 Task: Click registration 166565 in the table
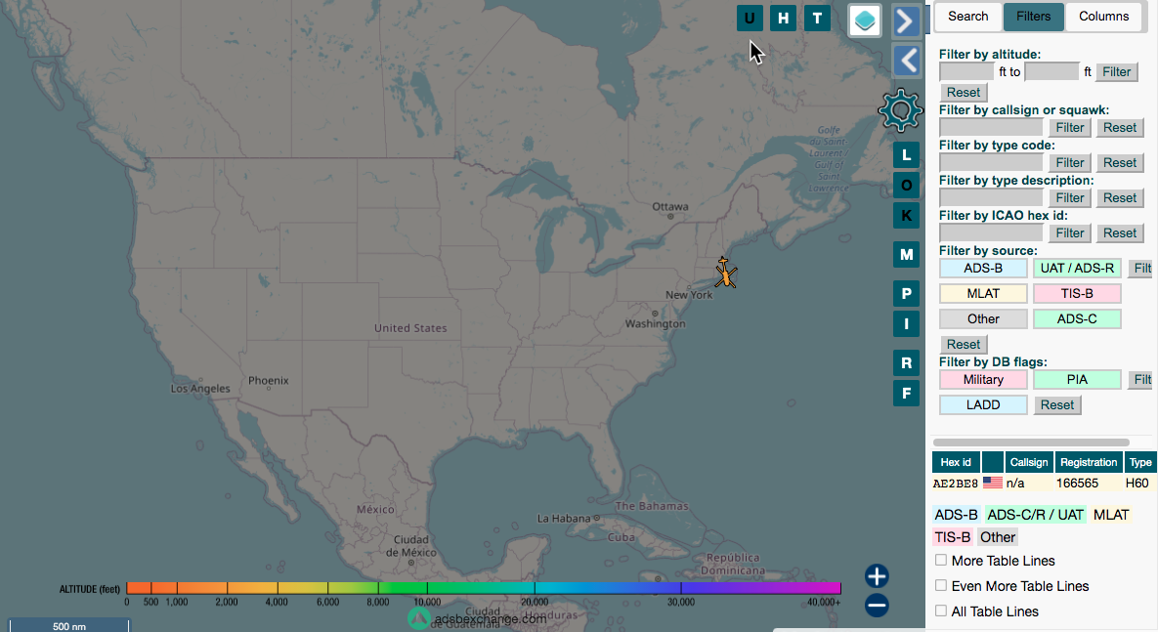click(x=1077, y=483)
